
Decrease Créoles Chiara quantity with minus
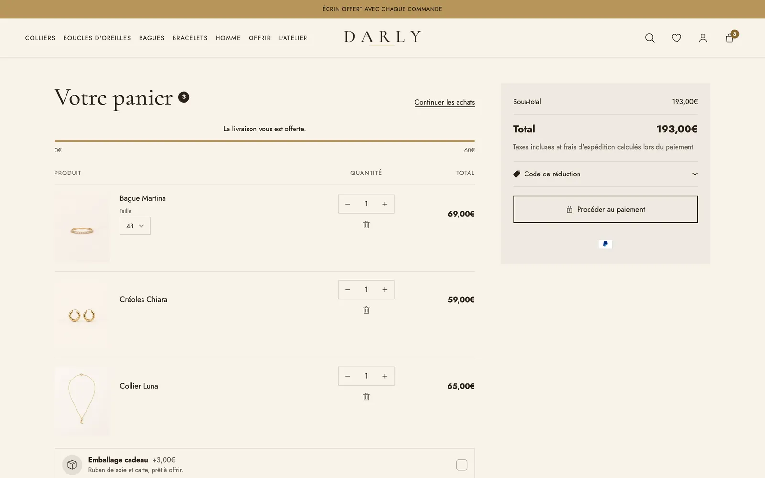pyautogui.click(x=348, y=290)
